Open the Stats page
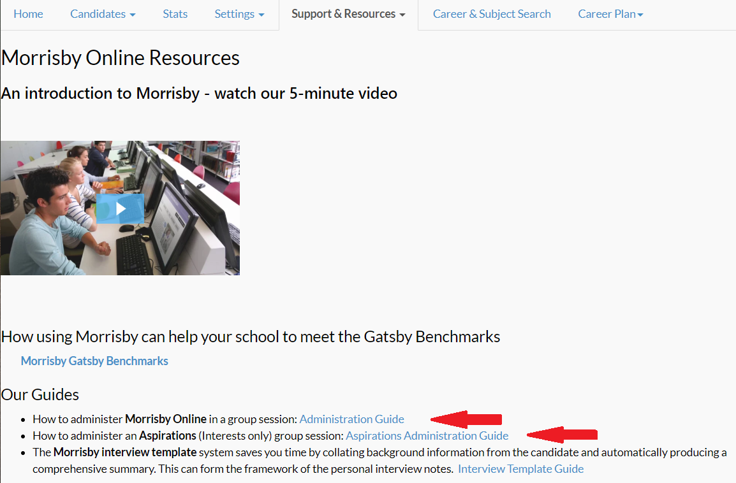Screen dimensions: 736x483 [x=175, y=14]
